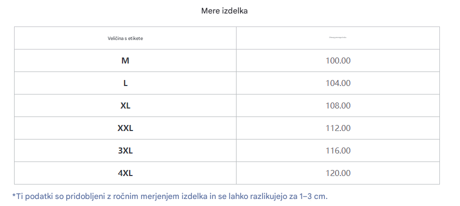Select the M size row label

125,60
